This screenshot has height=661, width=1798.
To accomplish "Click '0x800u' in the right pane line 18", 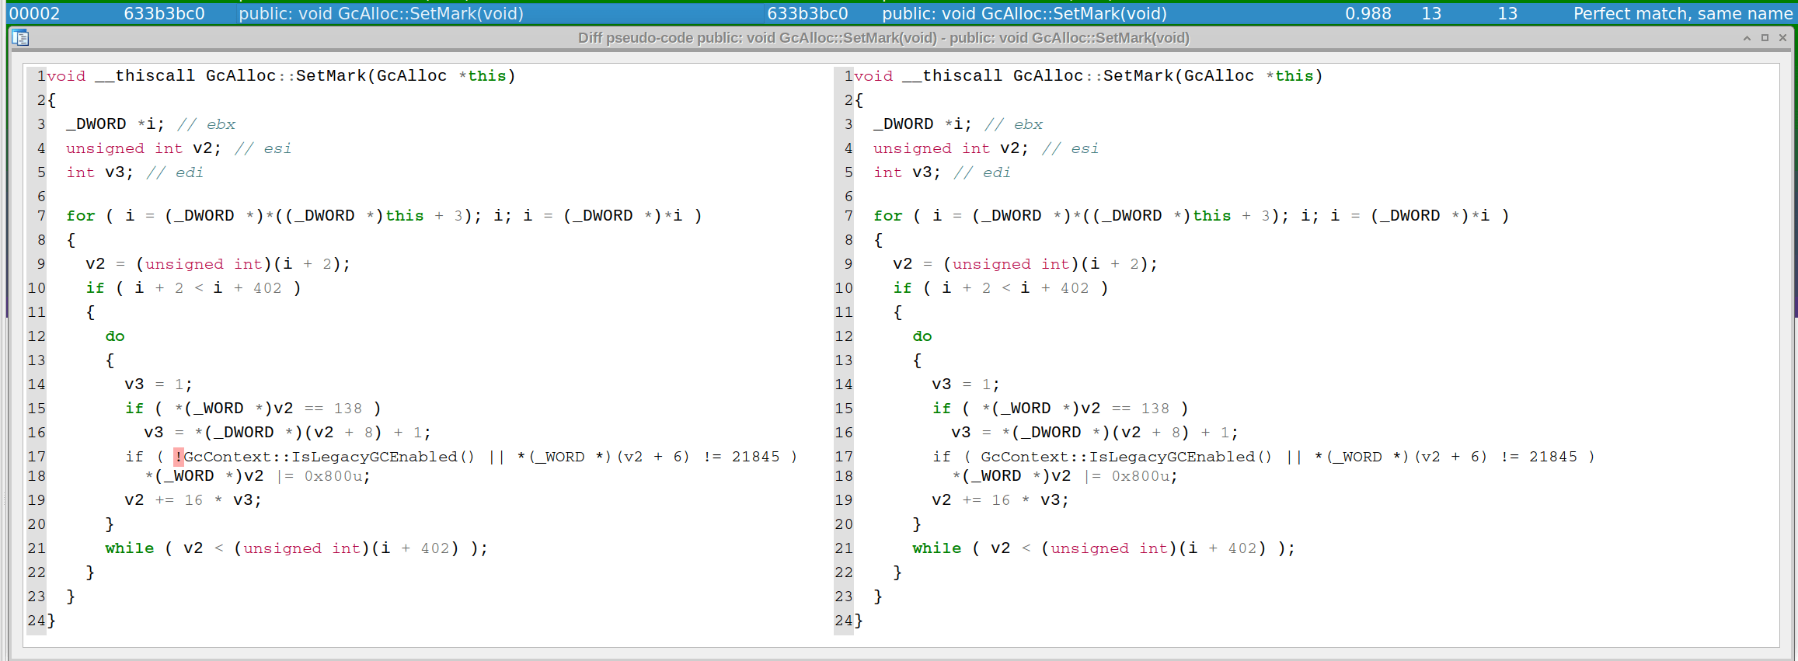I will click(x=1140, y=476).
